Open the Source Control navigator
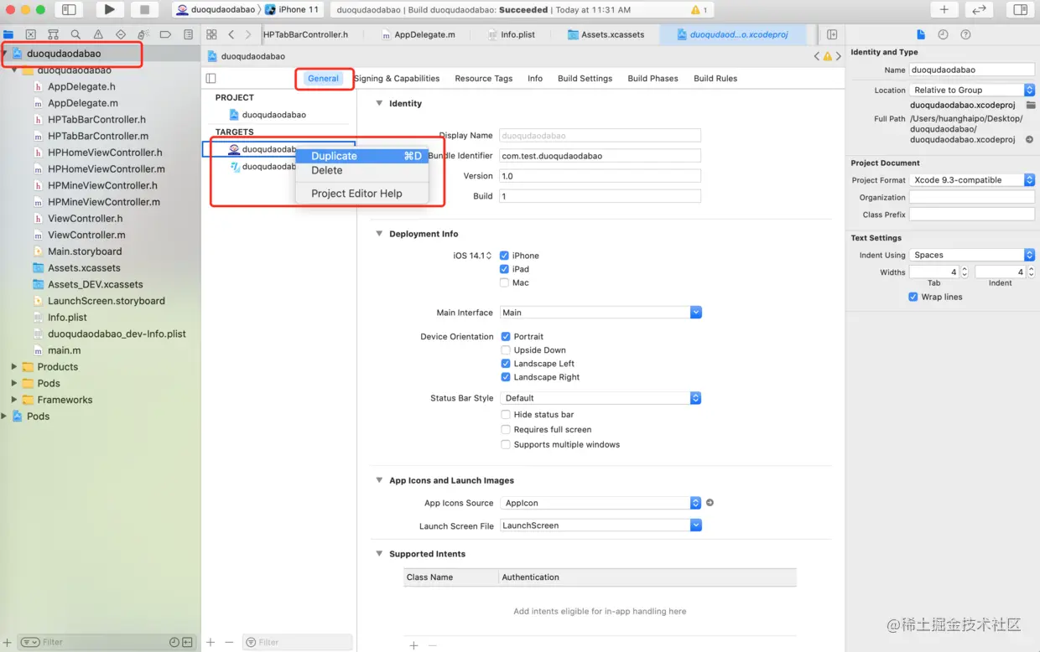This screenshot has height=652, width=1040. click(x=30, y=34)
